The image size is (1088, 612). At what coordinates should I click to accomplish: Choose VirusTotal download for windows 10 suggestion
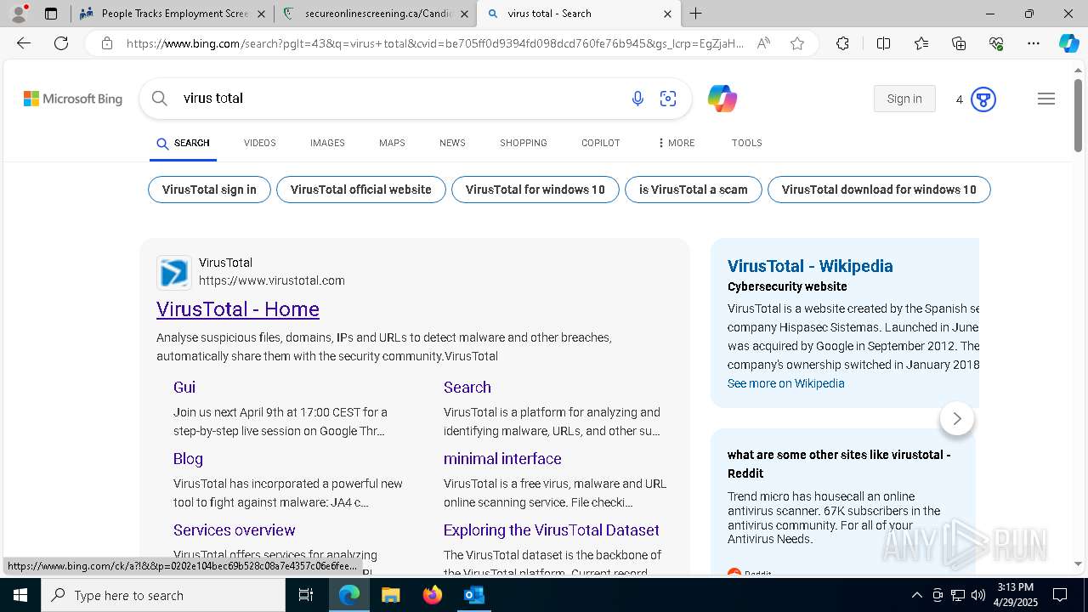pos(879,190)
